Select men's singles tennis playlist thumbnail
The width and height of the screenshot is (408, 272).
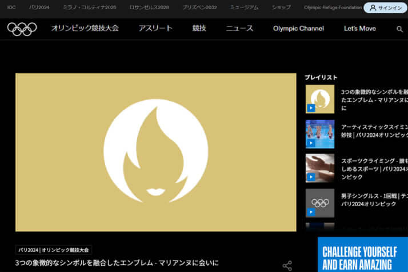click(320, 203)
